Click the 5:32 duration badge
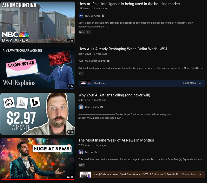This screenshot has height=183, width=207. pos(71,86)
